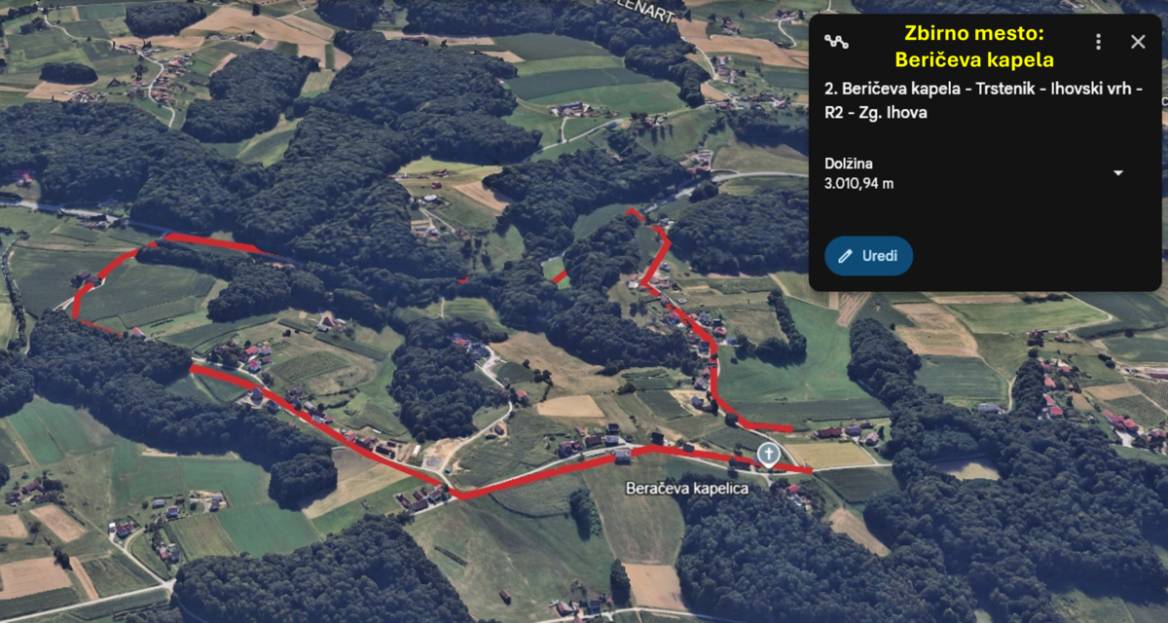The image size is (1168, 623).
Task: Click the path icon in panel header
Action: (x=835, y=42)
